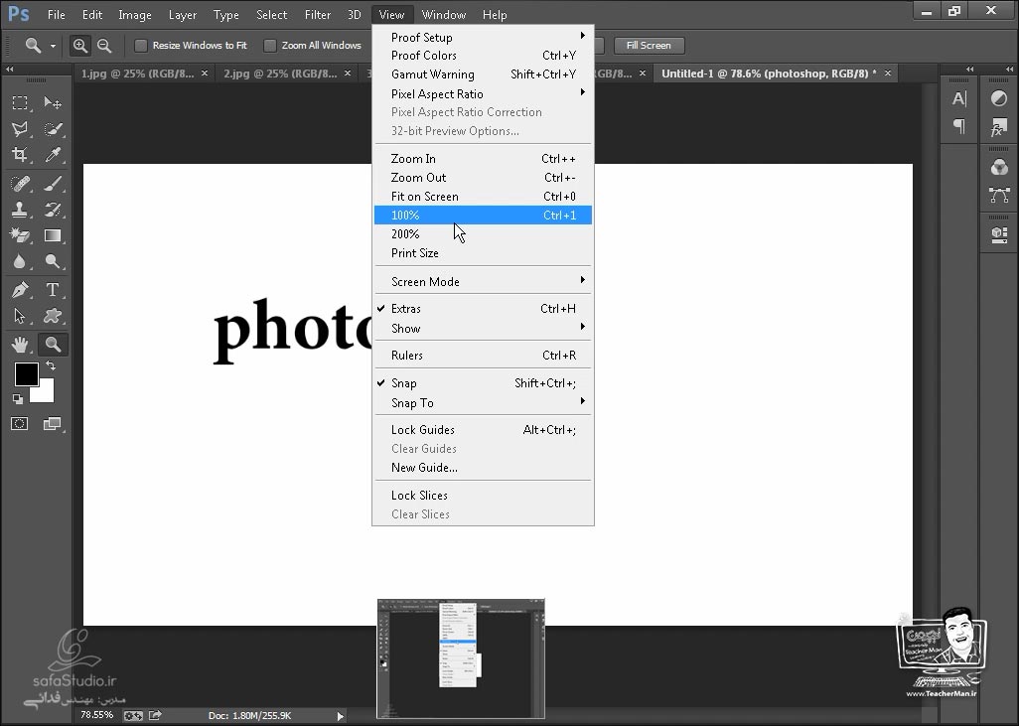Toggle Gamut Warning in View menu
Screen dimensions: 1019x726
(483, 74)
